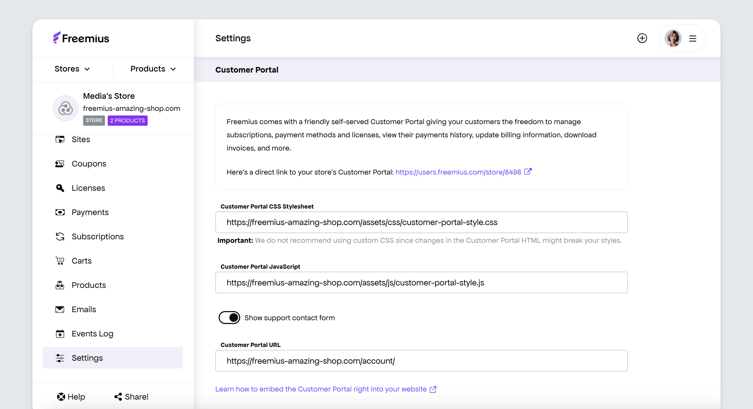753x409 pixels.
Task: Click the Media's Store logo icon
Action: click(66, 108)
